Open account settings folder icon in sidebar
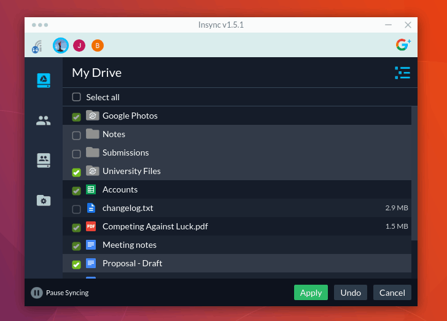Screen dimensions: 447x321 tap(44, 200)
